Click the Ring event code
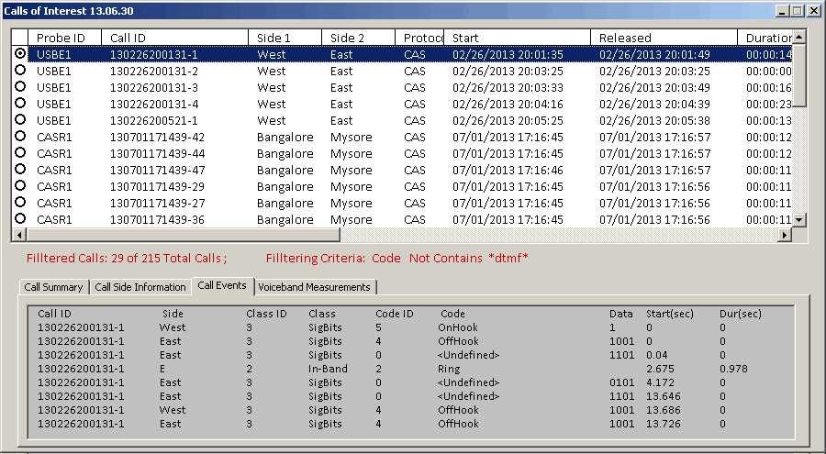 449,369
